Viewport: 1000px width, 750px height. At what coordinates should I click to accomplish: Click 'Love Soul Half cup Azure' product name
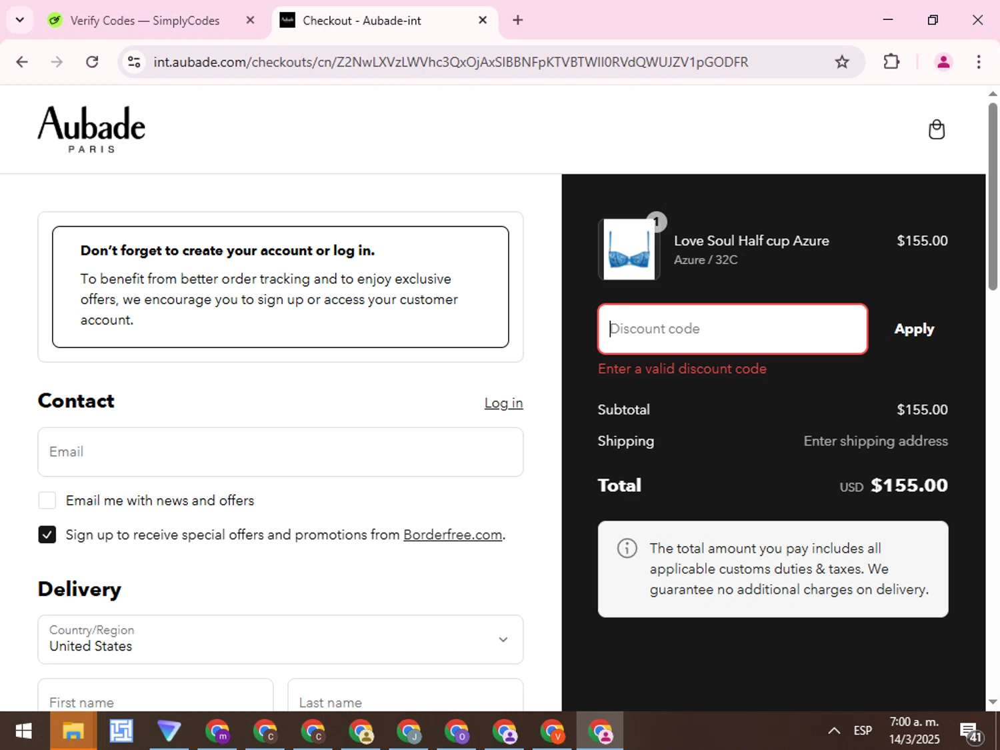point(751,241)
